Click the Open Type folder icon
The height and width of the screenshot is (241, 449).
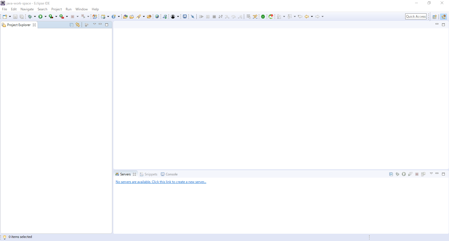click(x=125, y=17)
